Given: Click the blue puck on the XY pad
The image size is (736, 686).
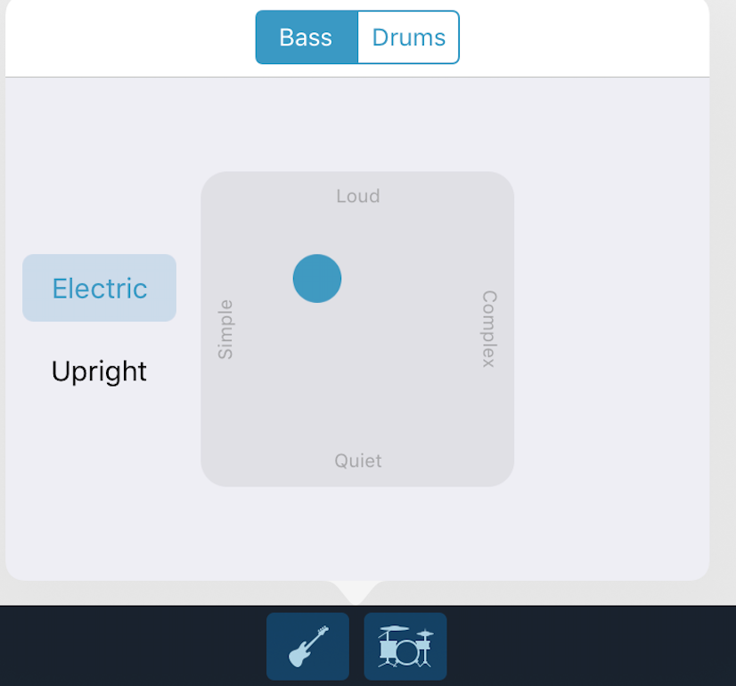Looking at the screenshot, I should [x=317, y=278].
